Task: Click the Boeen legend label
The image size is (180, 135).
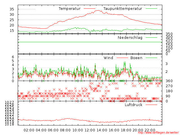Action: pos(136,58)
